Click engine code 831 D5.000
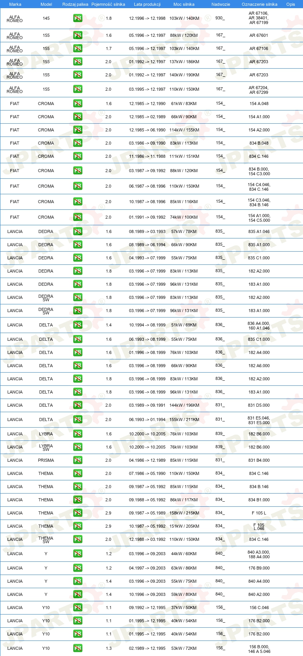Screen dimensions: 303x656 259,405
